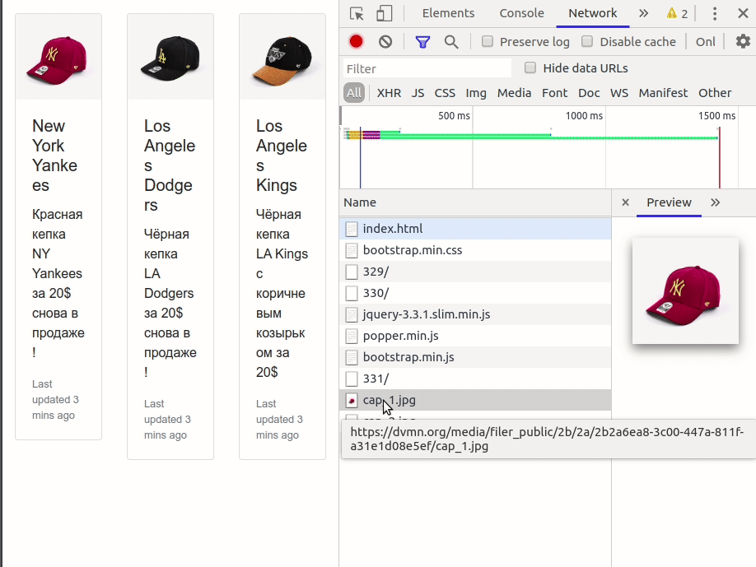Screen dimensions: 756x567
Task: Show more detail tabs beside Preview
Action: point(715,202)
